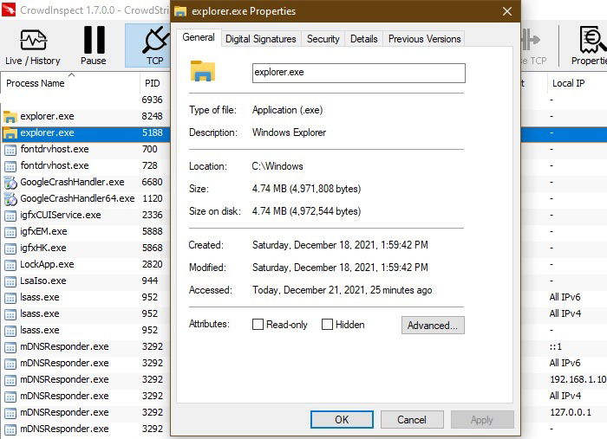Image resolution: width=607 pixels, height=439 pixels.
Task: Click the Windows Explorer description text
Action: [289, 132]
